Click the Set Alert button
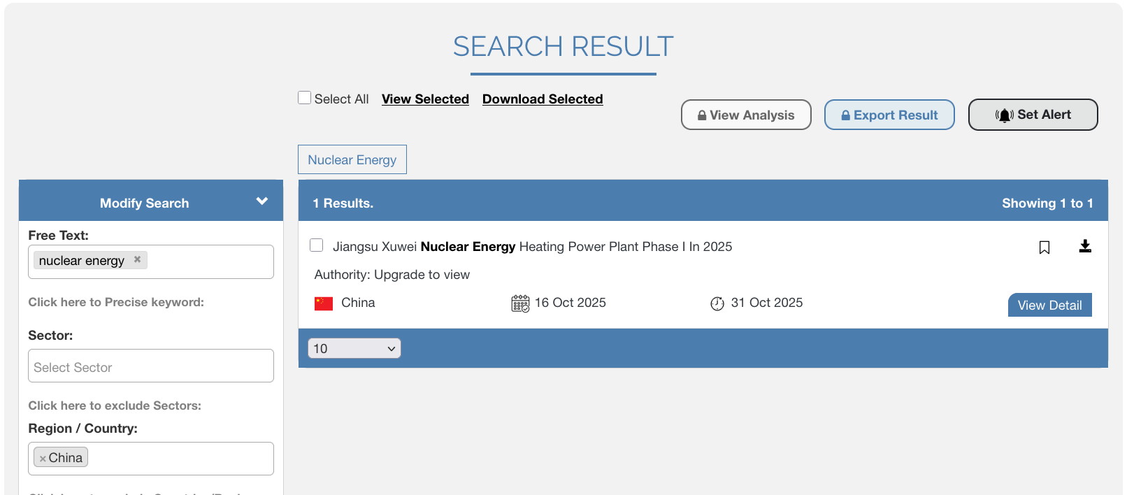The height and width of the screenshot is (495, 1127). (x=1033, y=115)
